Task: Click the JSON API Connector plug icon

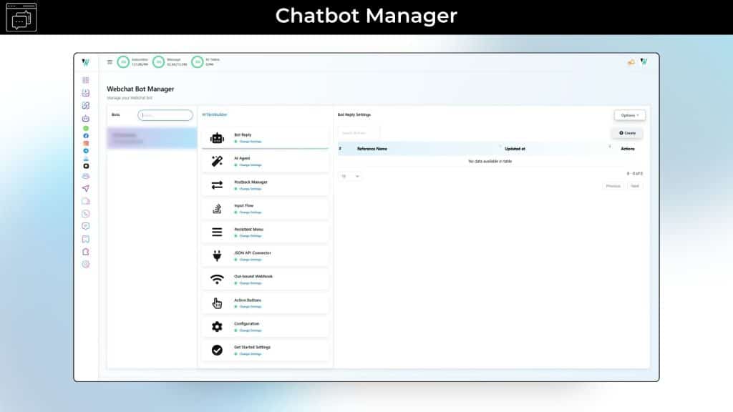Action: tap(217, 255)
